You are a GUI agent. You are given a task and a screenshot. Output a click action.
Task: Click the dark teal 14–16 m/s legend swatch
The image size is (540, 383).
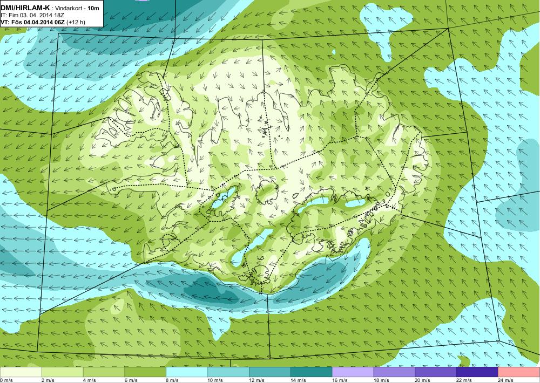pos(312,372)
